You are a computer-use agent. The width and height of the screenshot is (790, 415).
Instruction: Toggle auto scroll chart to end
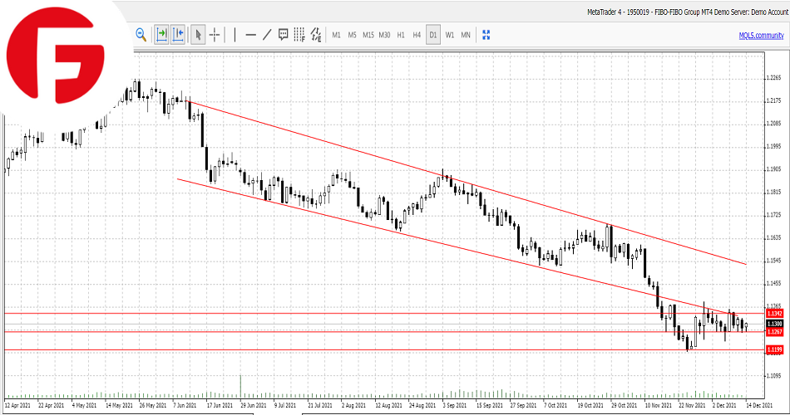161,34
